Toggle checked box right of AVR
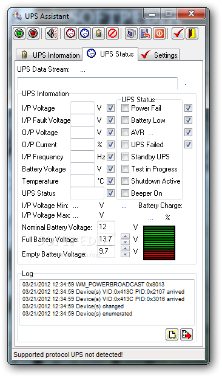The height and width of the screenshot is (377, 222). coord(188,132)
